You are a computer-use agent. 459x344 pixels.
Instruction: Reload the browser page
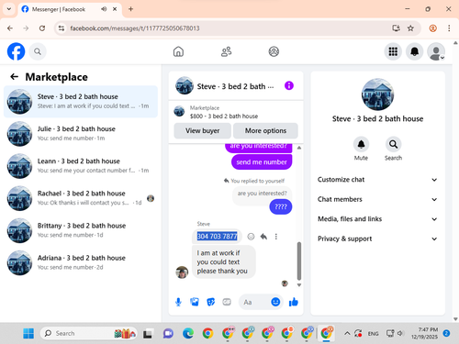[42, 28]
